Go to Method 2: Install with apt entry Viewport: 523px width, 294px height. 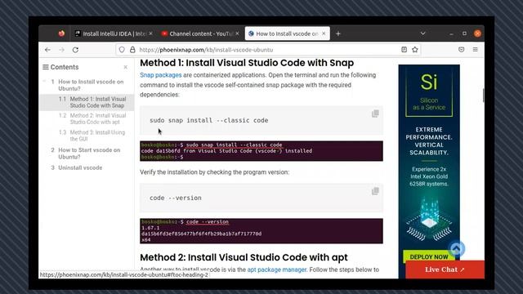98,118
